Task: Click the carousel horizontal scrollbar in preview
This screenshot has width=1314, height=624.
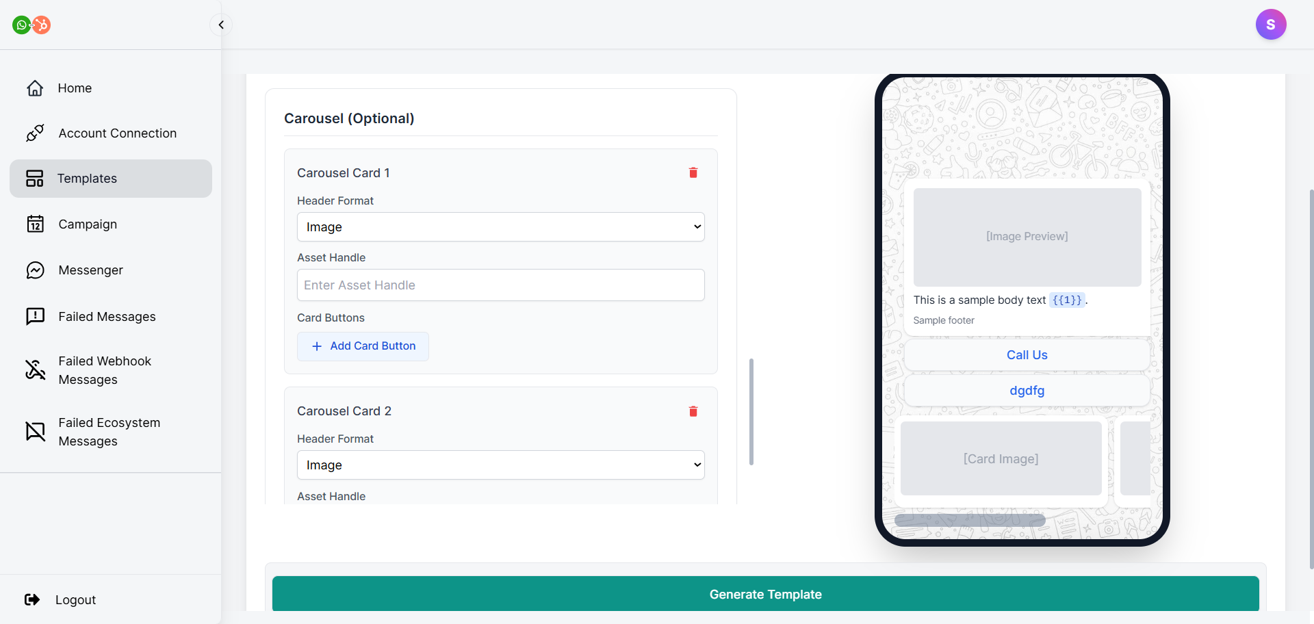Action: [x=969, y=520]
